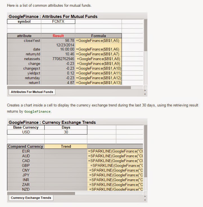Select the 4.87 result cell
The height and width of the screenshot is (207, 203).
[x=58, y=83]
